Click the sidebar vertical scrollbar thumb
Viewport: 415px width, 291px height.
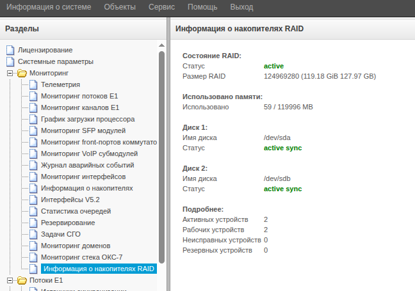click(162, 157)
